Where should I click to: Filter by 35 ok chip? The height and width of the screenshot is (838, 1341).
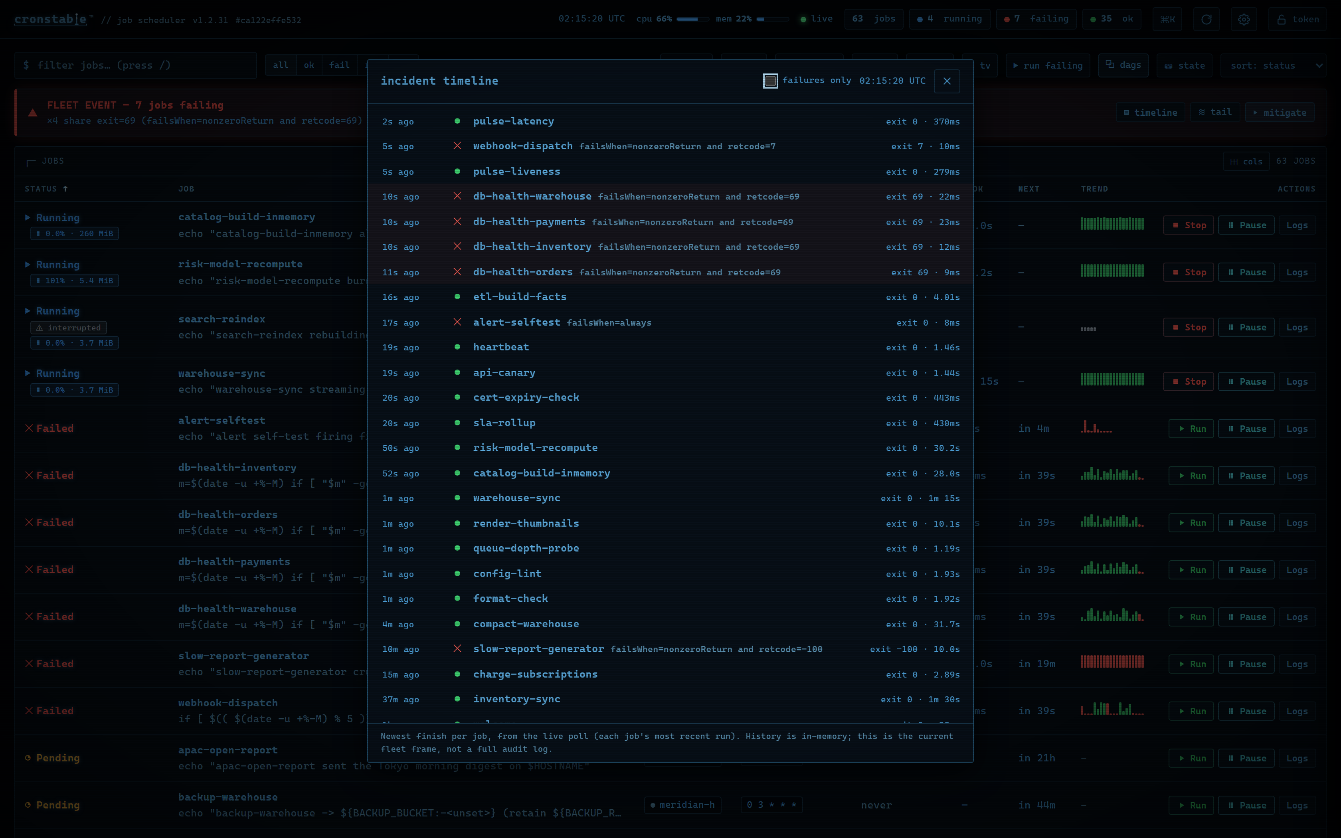(x=1112, y=19)
